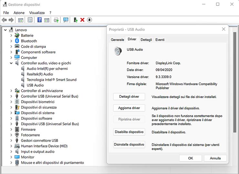Expand the Batterie category
Viewport: 239px width, 174px height.
point(11,36)
